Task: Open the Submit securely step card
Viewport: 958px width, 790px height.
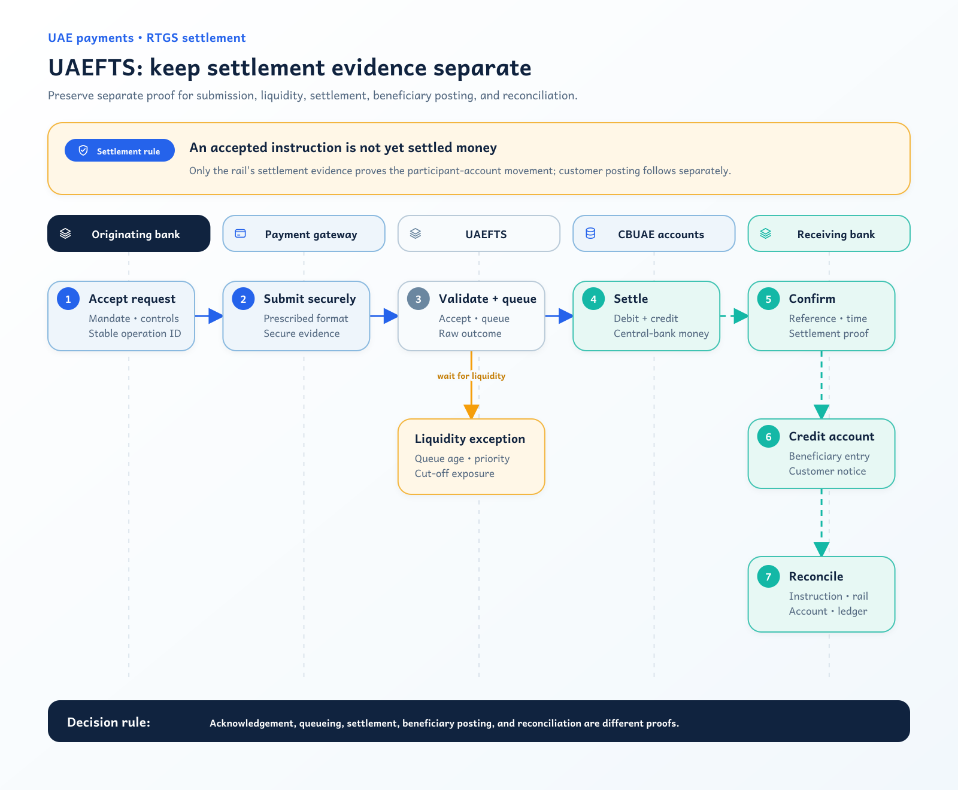Action: pos(296,316)
